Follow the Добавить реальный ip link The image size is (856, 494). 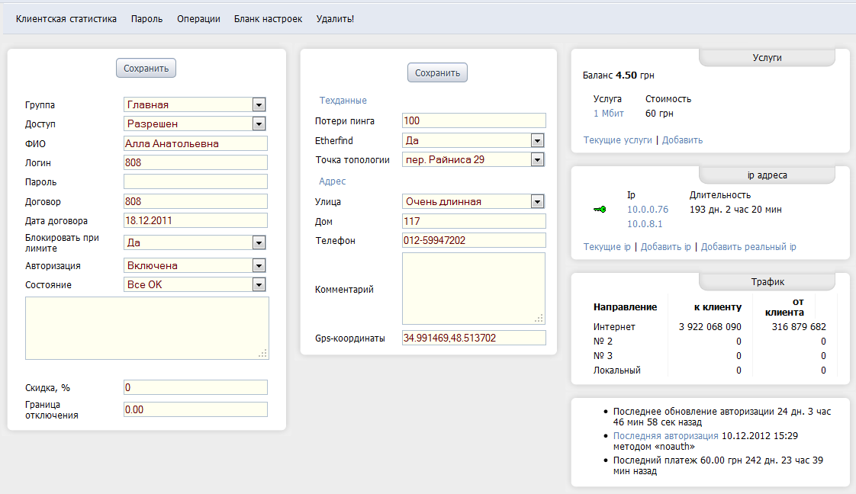pyautogui.click(x=748, y=247)
